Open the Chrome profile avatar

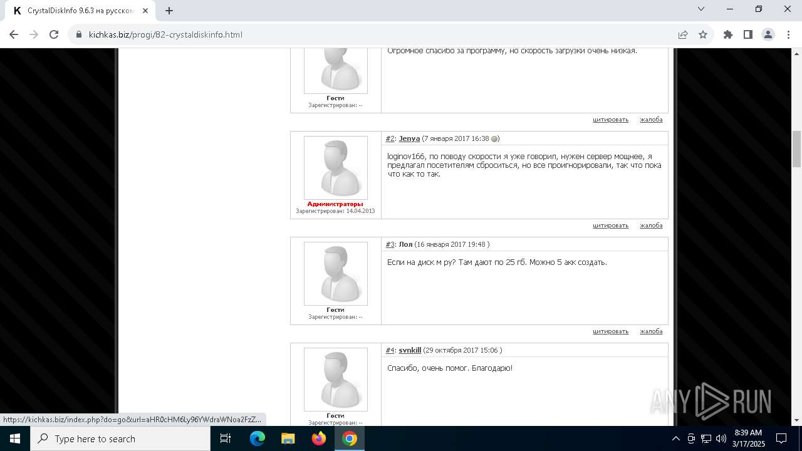point(768,34)
